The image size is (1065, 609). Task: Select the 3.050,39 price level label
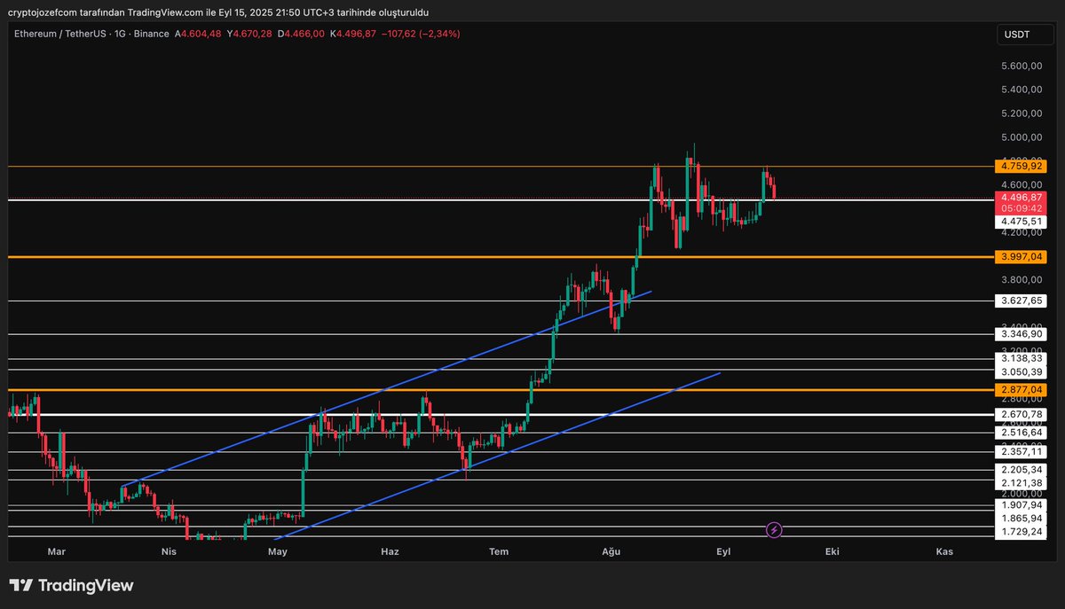point(1021,372)
